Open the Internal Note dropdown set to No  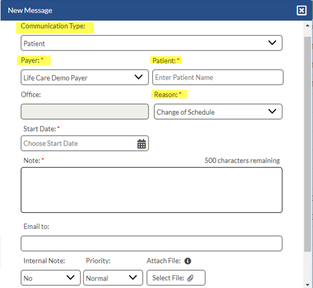[51, 277]
